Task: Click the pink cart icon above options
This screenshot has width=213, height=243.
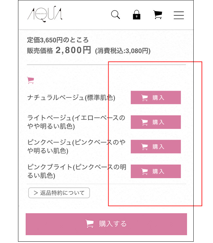Action: coord(30,80)
